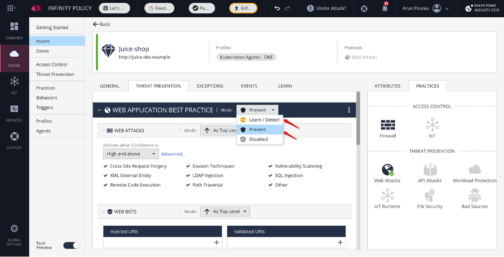Screen dimensions: 504x257
Task: Open Advanced confidence settings link
Action: (173, 154)
